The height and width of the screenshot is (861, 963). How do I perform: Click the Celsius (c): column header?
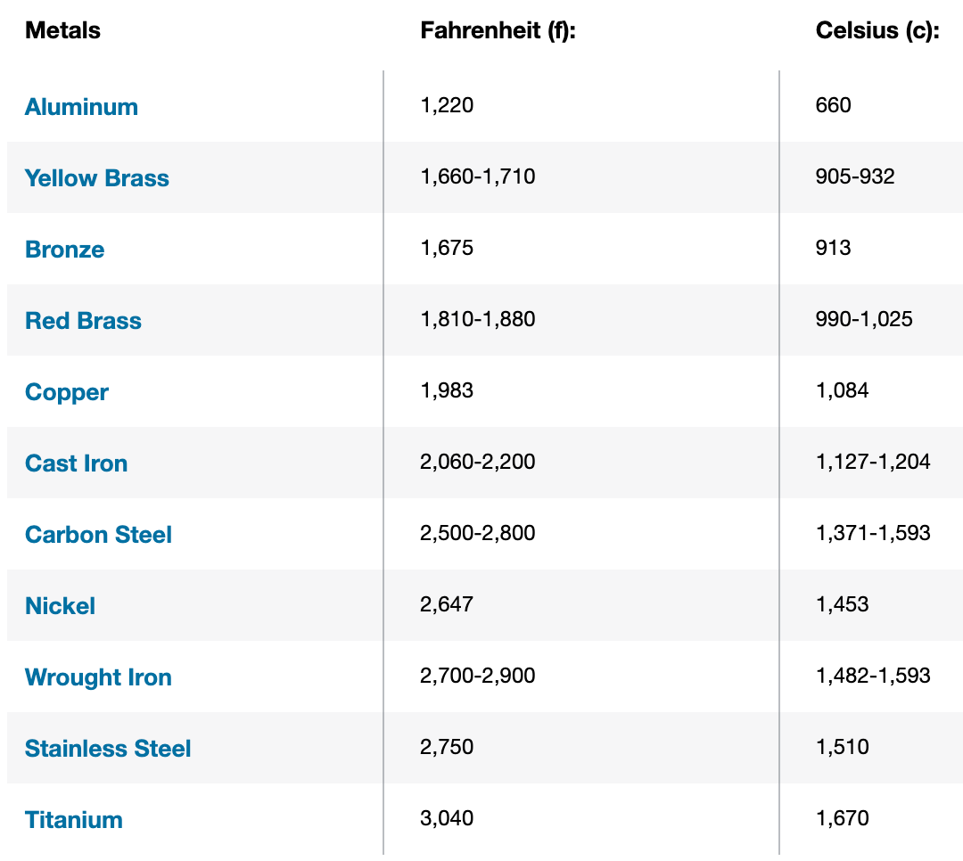click(x=877, y=30)
